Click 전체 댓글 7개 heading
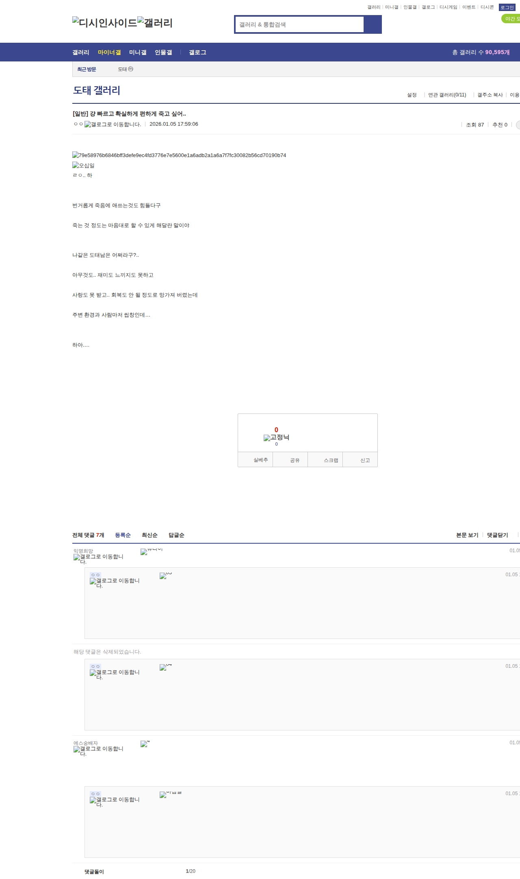This screenshot has width=520, height=879. pyautogui.click(x=88, y=535)
